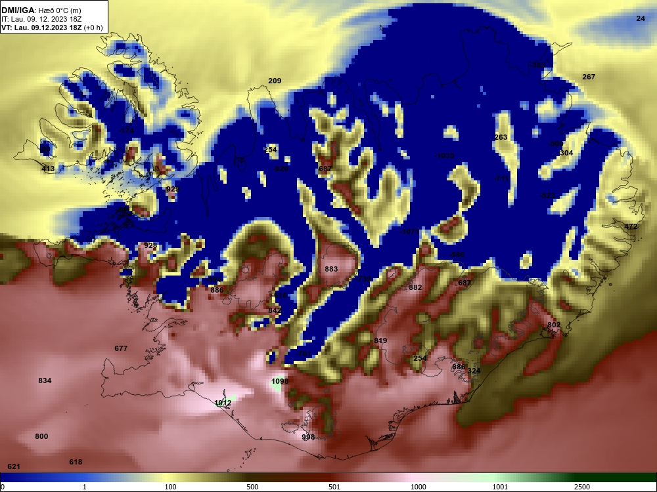
Task: Click the map value 883
Action: pyautogui.click(x=331, y=269)
